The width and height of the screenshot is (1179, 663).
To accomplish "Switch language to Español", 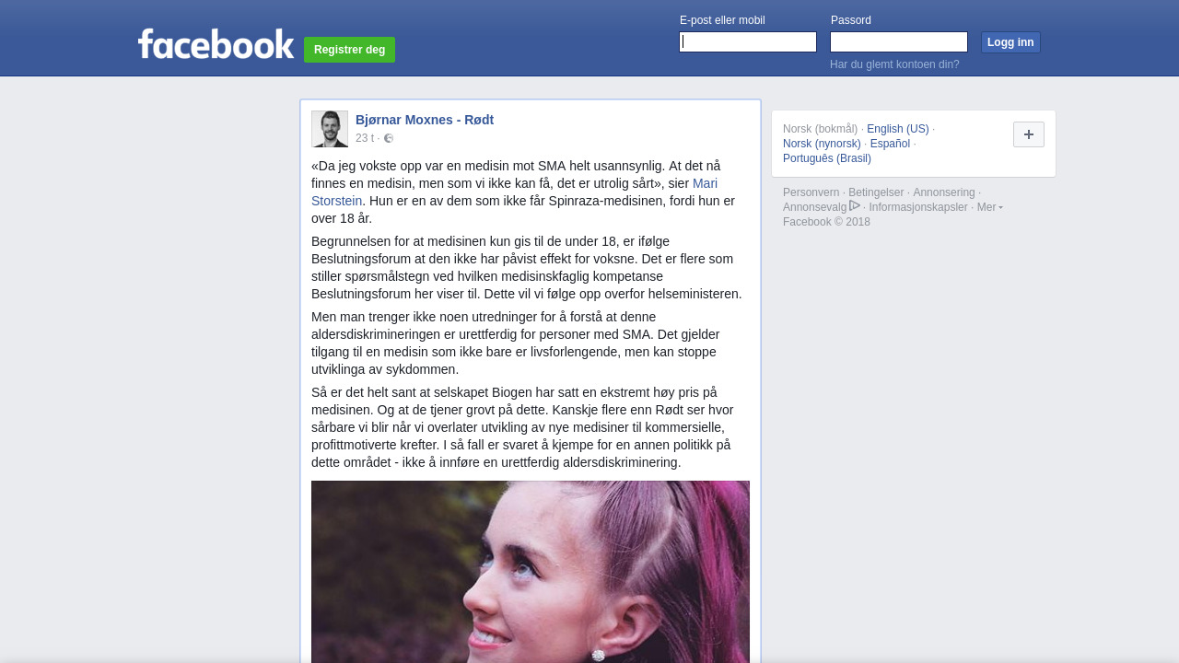I will [x=890, y=144].
